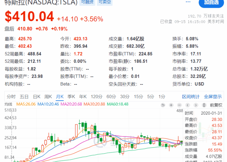Click the 收盘价 43.37 tooltip value
The width and height of the screenshot is (227, 162).
(217, 138)
